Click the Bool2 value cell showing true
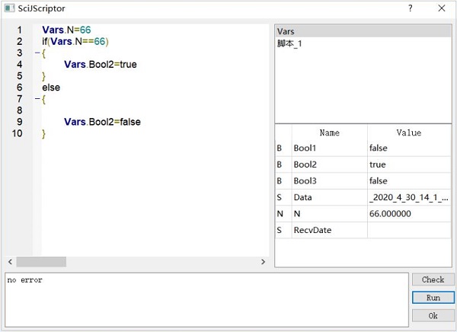 pos(409,164)
